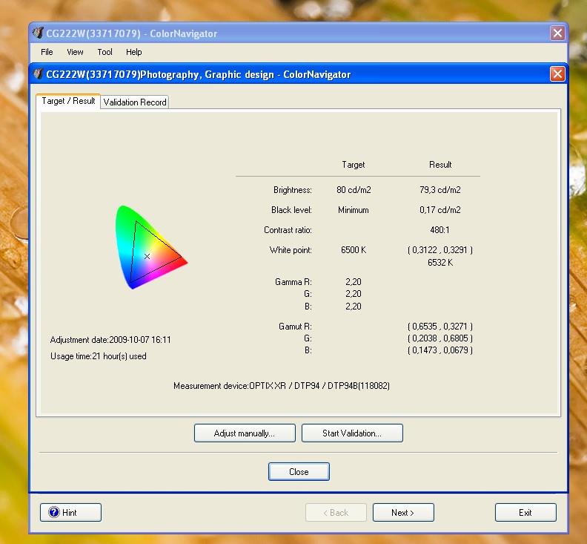Click the app icon in the Photography dialog title bar

(39, 74)
